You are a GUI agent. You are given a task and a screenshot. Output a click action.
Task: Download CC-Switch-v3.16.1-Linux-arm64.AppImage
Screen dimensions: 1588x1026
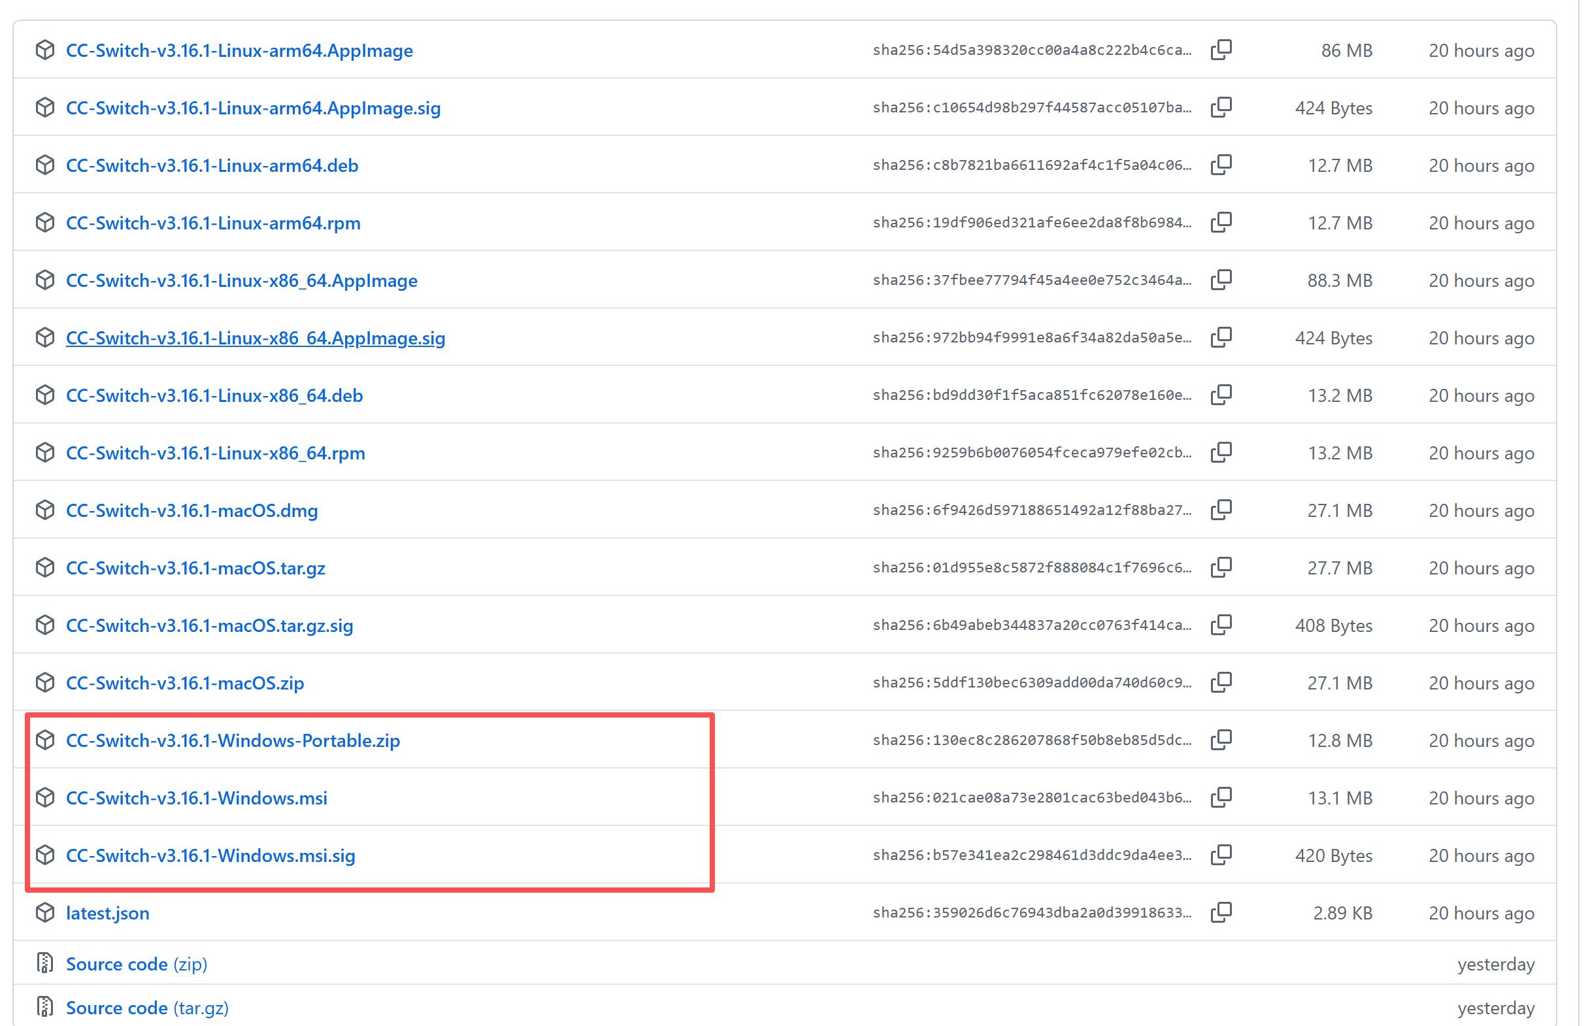coord(239,50)
